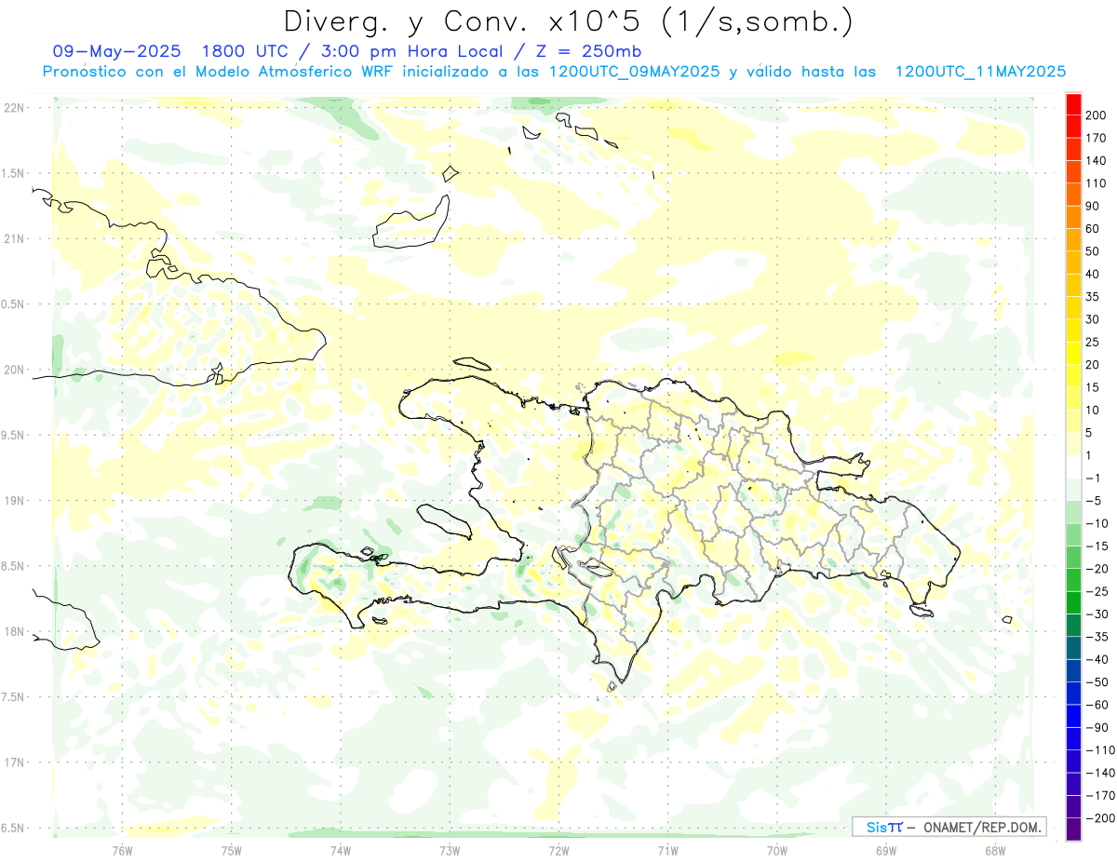
Task: Click the '21N' latitude label
Action: [x=14, y=238]
